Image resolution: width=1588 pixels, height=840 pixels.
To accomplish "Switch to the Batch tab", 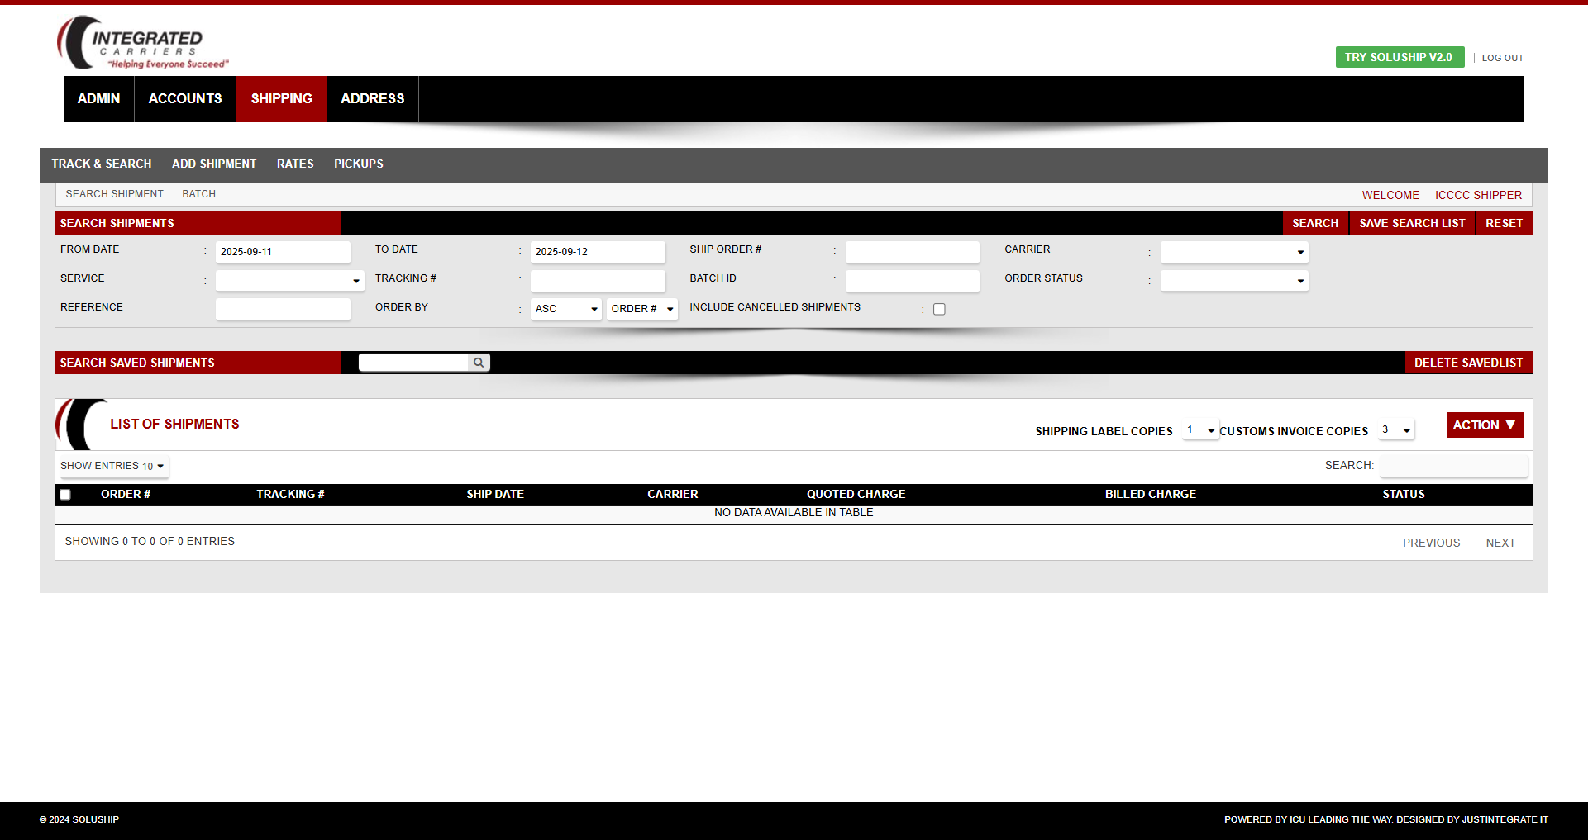I will click(x=198, y=194).
